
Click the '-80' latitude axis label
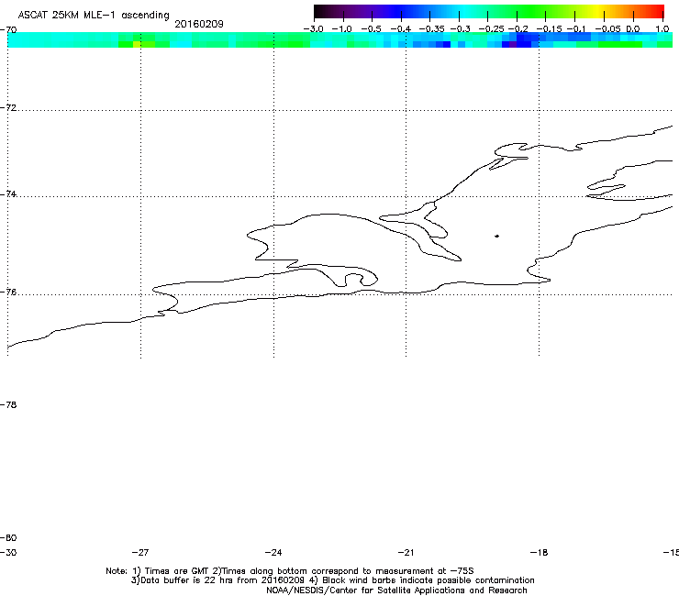[x=8, y=537]
